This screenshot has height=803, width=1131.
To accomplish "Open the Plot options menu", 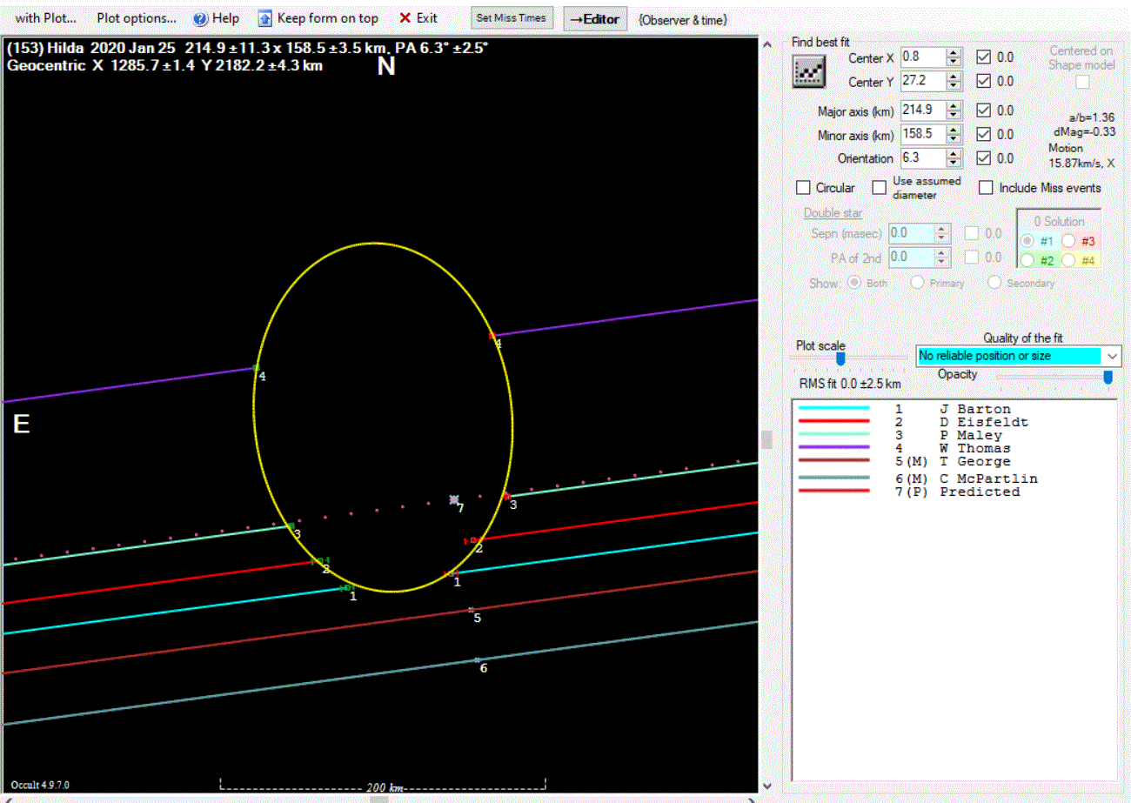I will (137, 18).
